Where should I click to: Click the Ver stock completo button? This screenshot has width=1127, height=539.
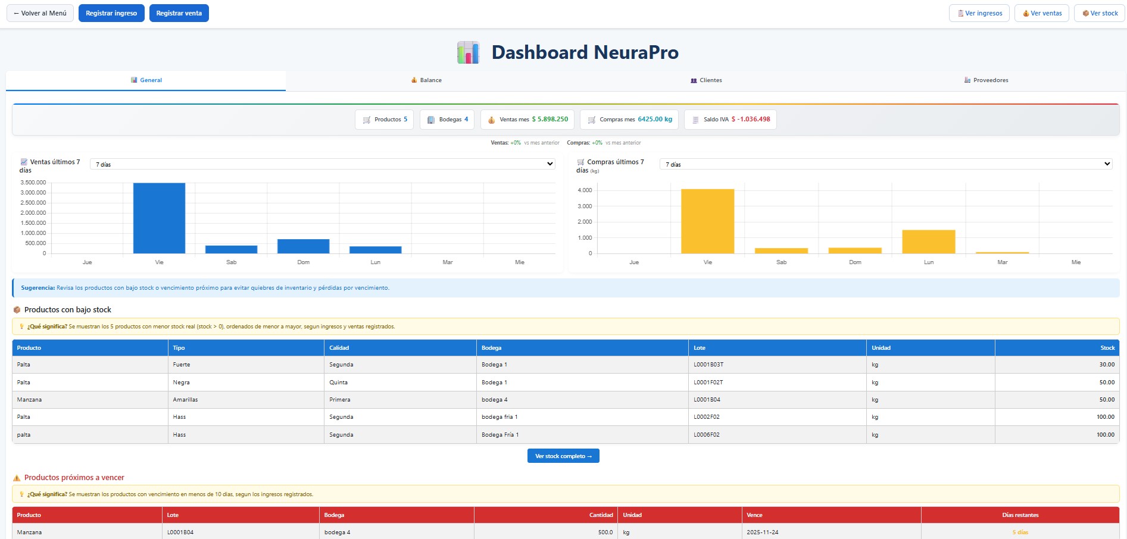click(563, 456)
